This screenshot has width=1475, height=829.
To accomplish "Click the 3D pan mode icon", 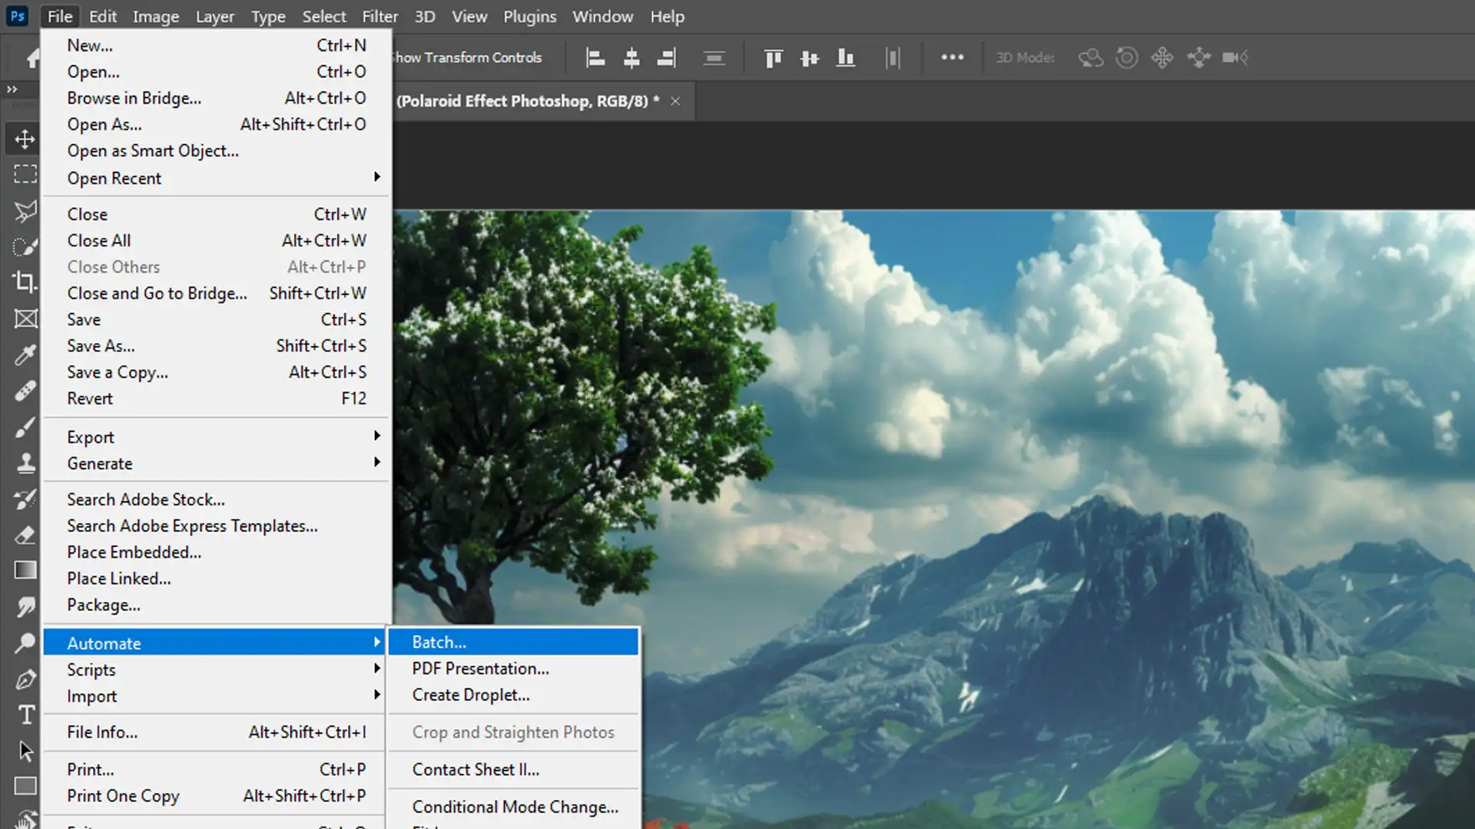I will tap(1162, 58).
